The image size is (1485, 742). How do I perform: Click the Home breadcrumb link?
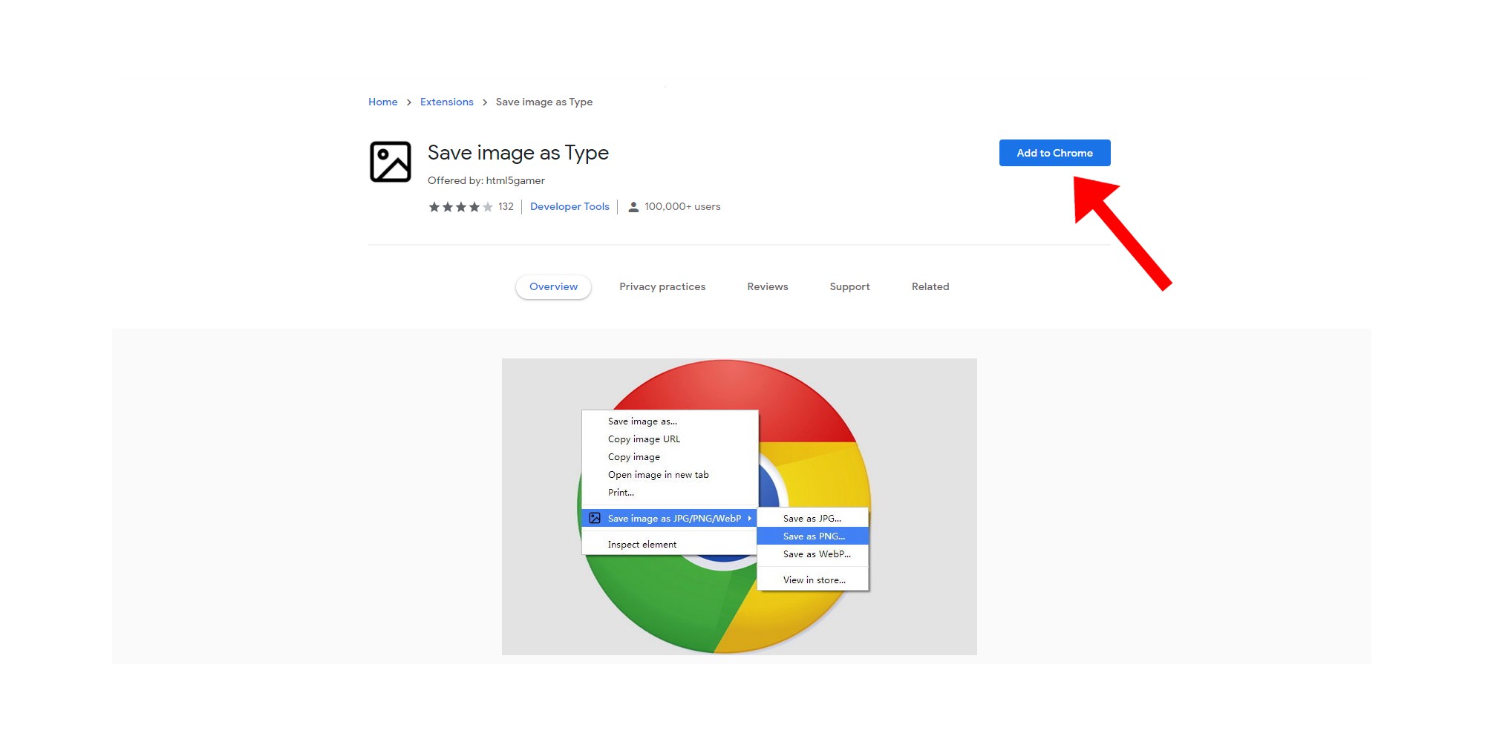pyautogui.click(x=382, y=102)
